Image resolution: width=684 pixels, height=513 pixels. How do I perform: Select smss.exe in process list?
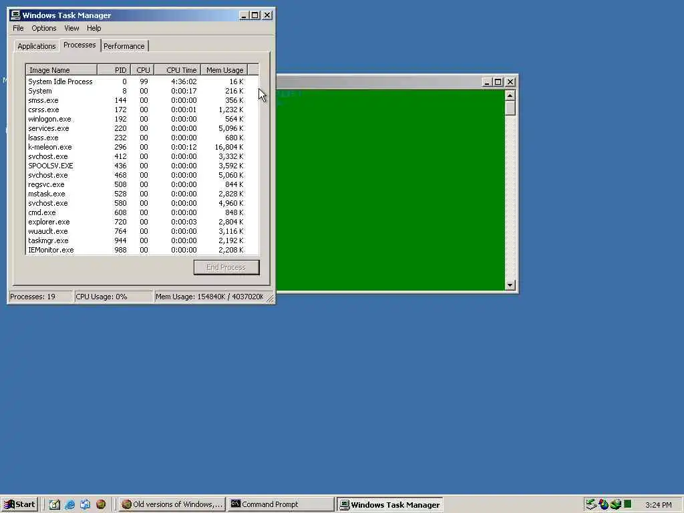click(x=142, y=100)
